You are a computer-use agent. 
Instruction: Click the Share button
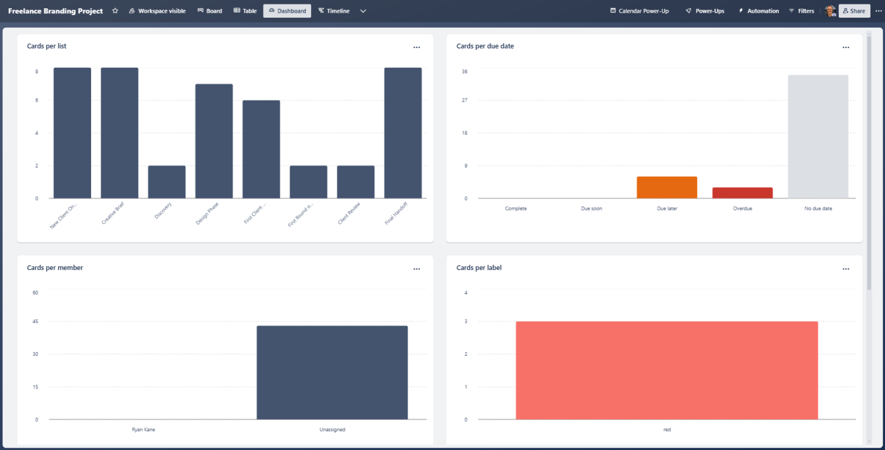[854, 11]
